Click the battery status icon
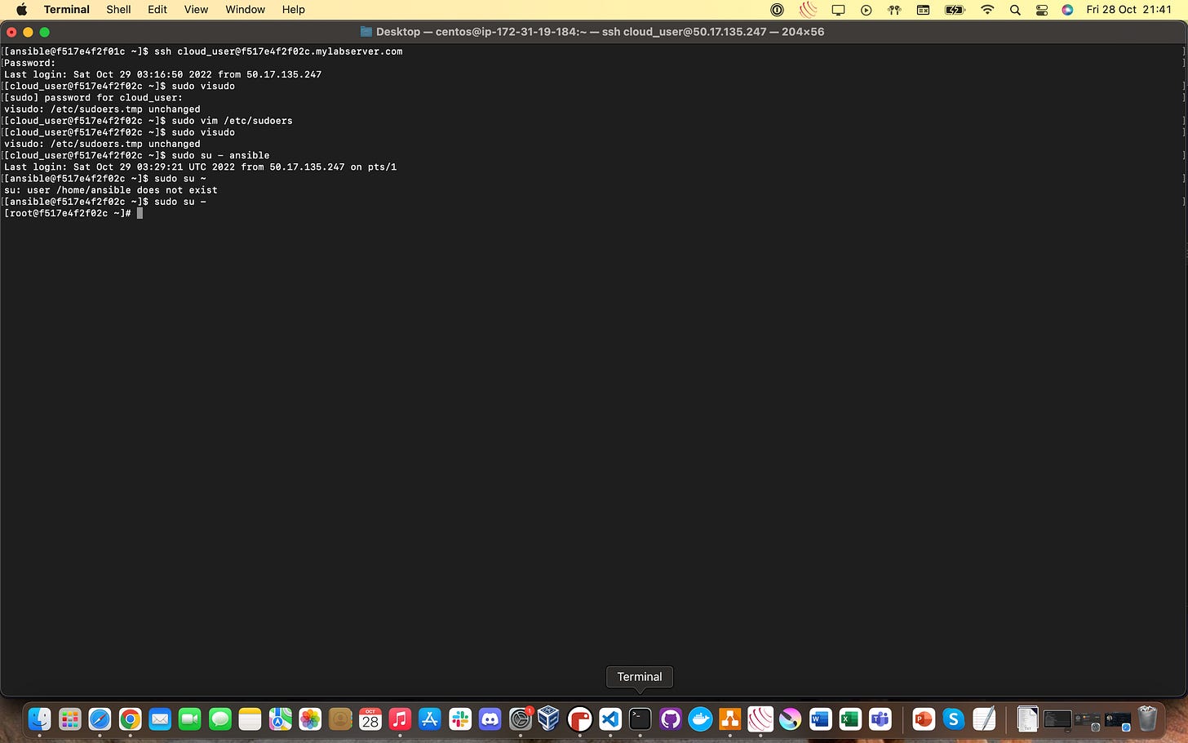 955,10
